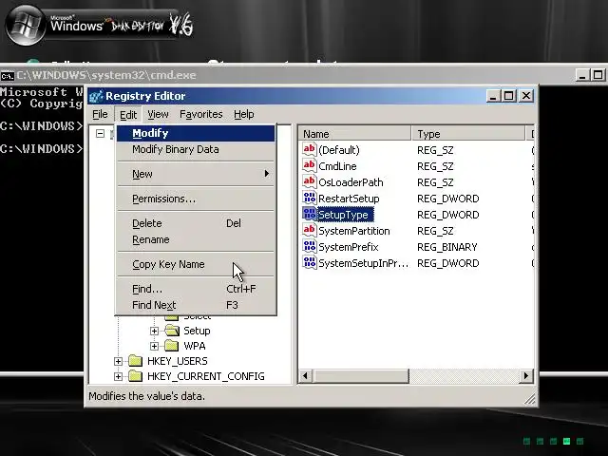Viewport: 608px width, 456px height.
Task: Click the Windows logo orb at top left
Action: [x=26, y=26]
